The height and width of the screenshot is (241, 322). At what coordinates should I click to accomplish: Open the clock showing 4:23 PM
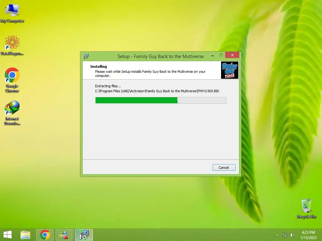click(308, 235)
